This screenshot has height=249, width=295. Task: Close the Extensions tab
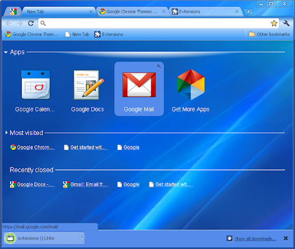coord(237,12)
